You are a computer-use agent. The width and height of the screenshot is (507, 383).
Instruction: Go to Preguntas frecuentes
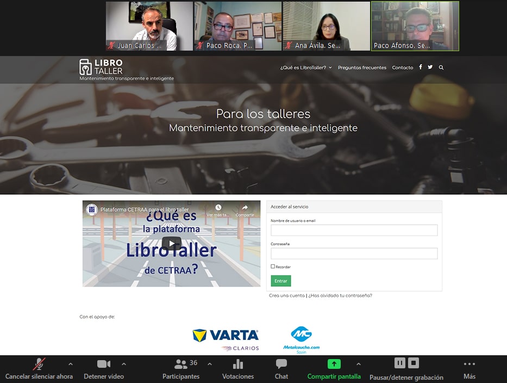pyautogui.click(x=362, y=67)
